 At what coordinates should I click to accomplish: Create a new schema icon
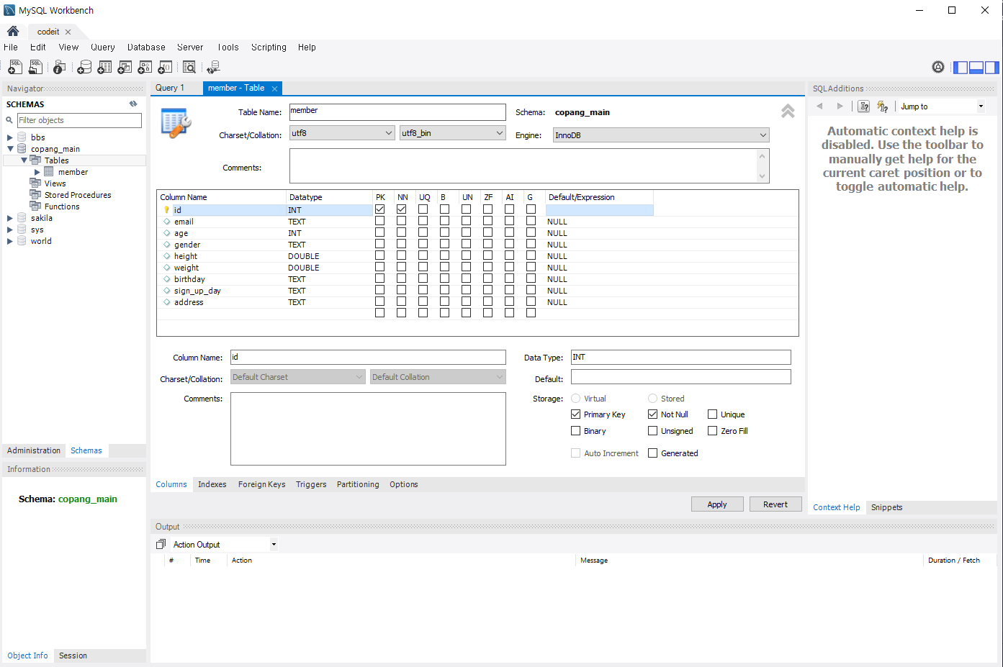coord(84,68)
